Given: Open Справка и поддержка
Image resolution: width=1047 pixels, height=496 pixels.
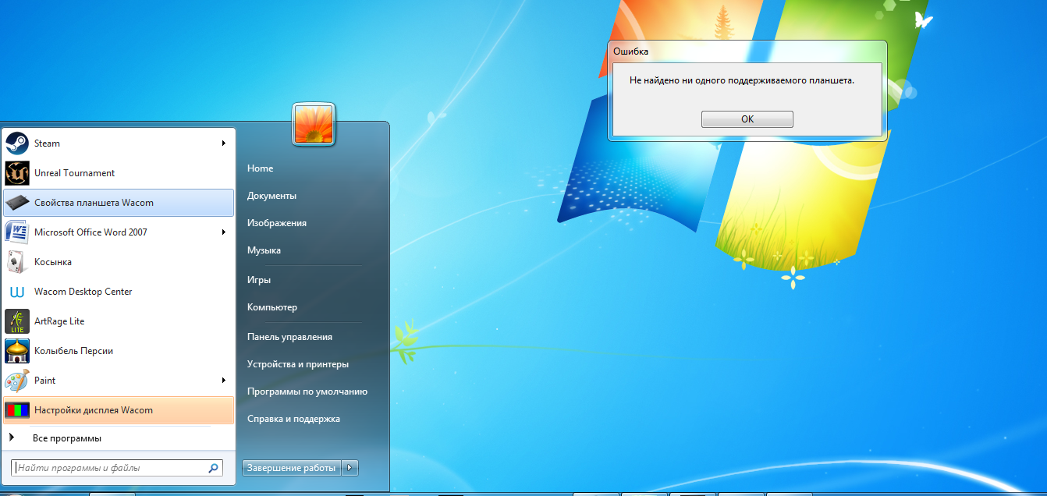Looking at the screenshot, I should (293, 419).
